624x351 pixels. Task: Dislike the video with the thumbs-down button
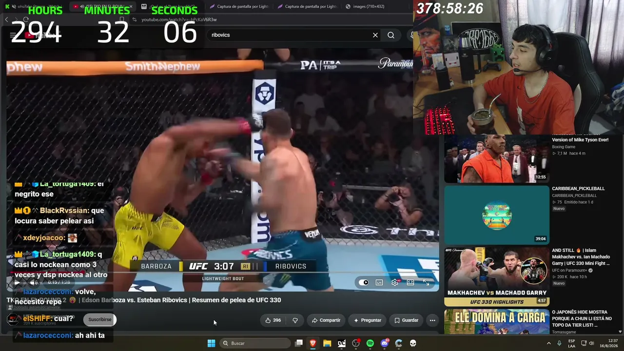295,320
